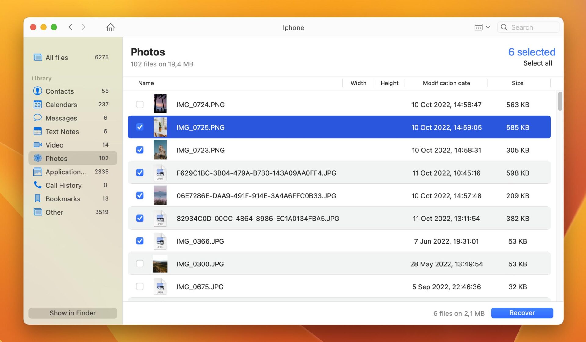Viewport: 586px width, 342px height.
Task: Open Contacts from the sidebar
Action: pos(60,91)
